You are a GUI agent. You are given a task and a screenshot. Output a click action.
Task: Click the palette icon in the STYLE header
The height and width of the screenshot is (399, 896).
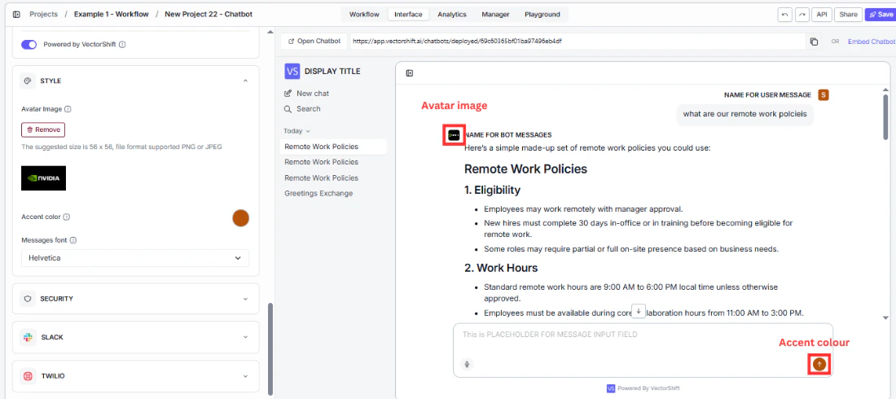coord(28,81)
